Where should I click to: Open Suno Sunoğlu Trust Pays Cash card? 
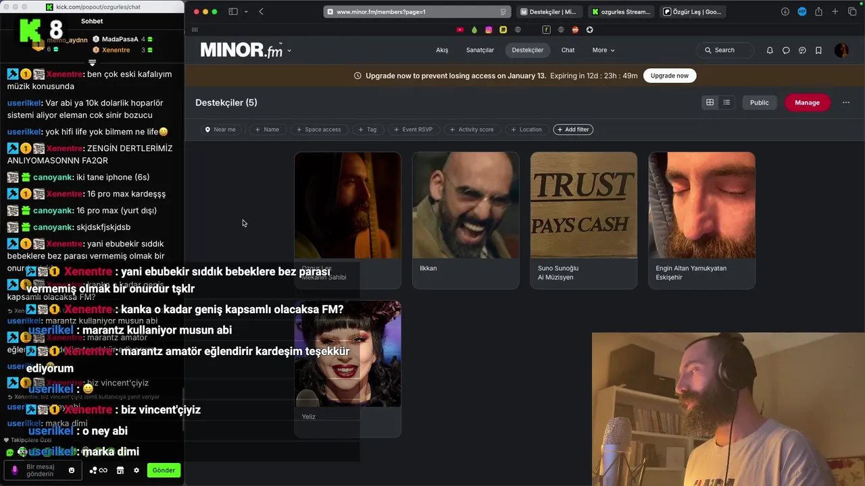(x=584, y=220)
